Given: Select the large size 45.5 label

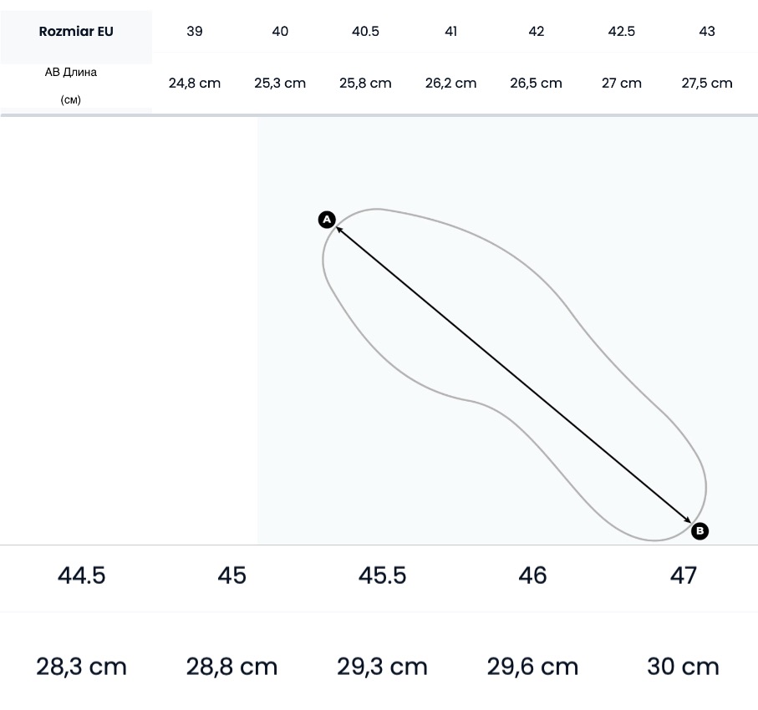Looking at the screenshot, I should click(382, 576).
